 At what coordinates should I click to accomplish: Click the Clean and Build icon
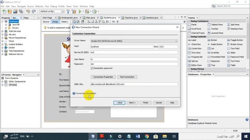(x=74, y=11)
